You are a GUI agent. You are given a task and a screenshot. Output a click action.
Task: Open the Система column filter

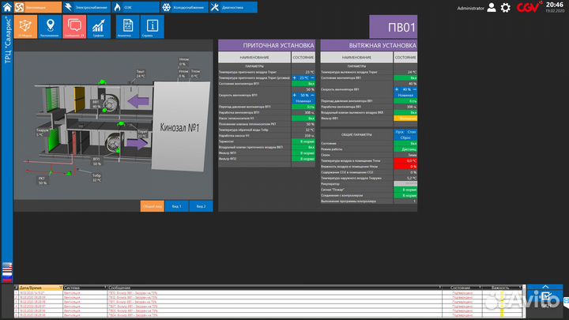[105, 288]
